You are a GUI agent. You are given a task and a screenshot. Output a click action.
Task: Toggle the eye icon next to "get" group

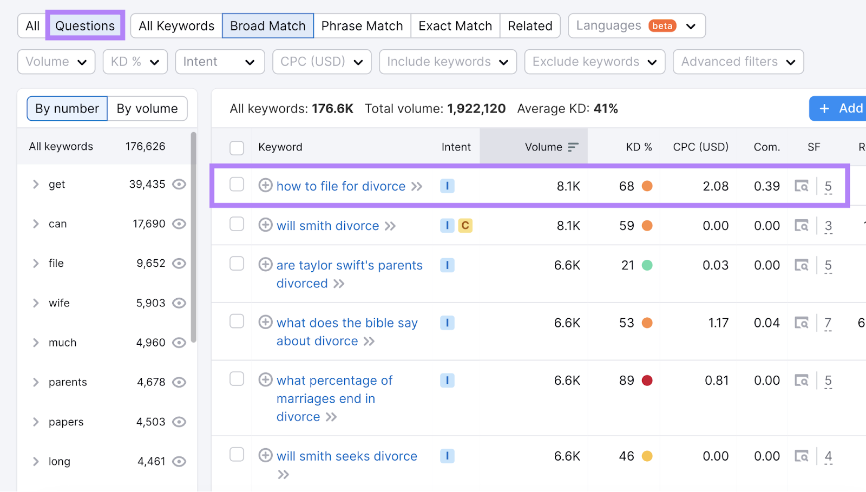click(179, 184)
